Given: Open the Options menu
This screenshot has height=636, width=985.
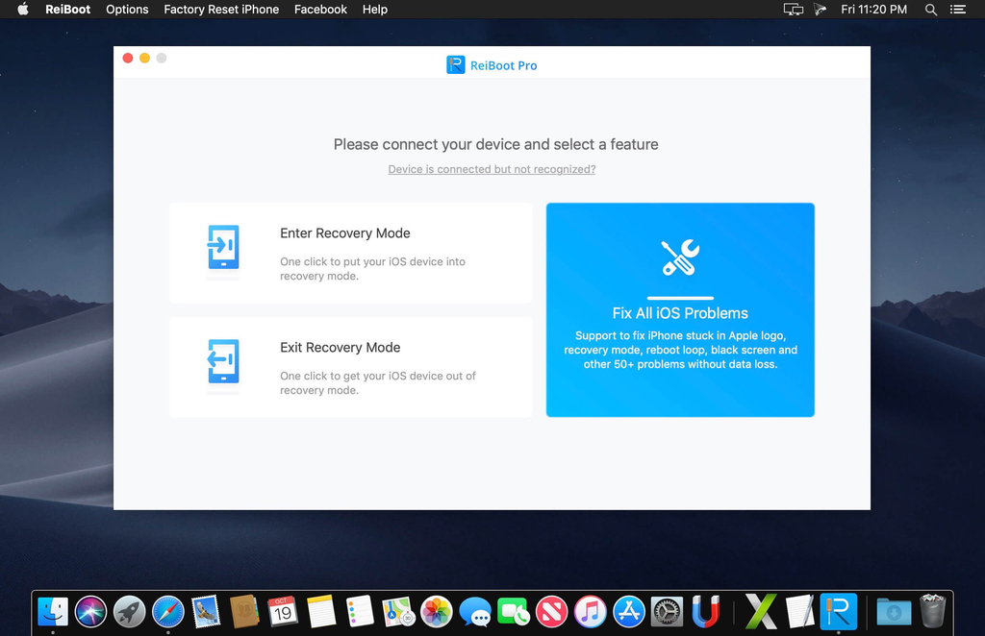Looking at the screenshot, I should [127, 10].
